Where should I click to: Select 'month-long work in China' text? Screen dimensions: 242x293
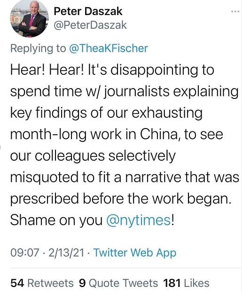(x=95, y=134)
